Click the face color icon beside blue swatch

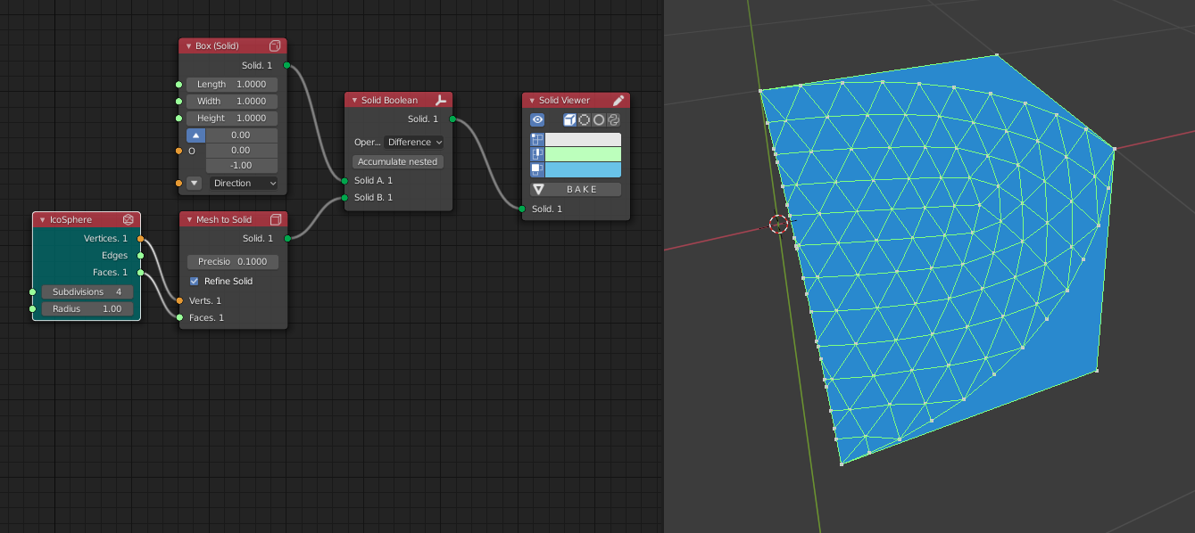pyautogui.click(x=537, y=169)
